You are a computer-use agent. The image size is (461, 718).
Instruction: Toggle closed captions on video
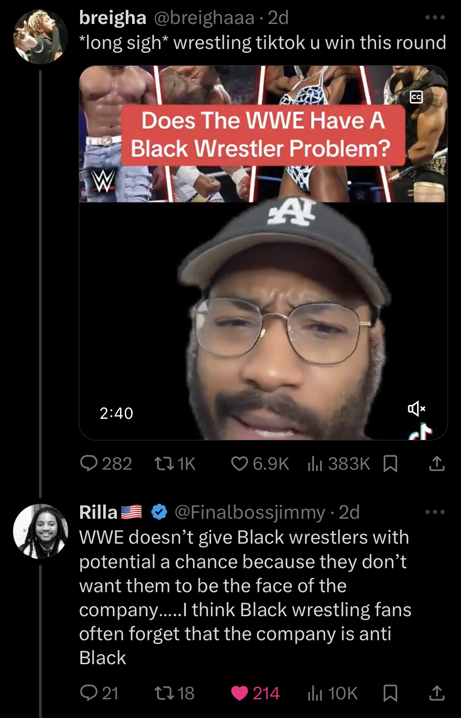point(416,97)
